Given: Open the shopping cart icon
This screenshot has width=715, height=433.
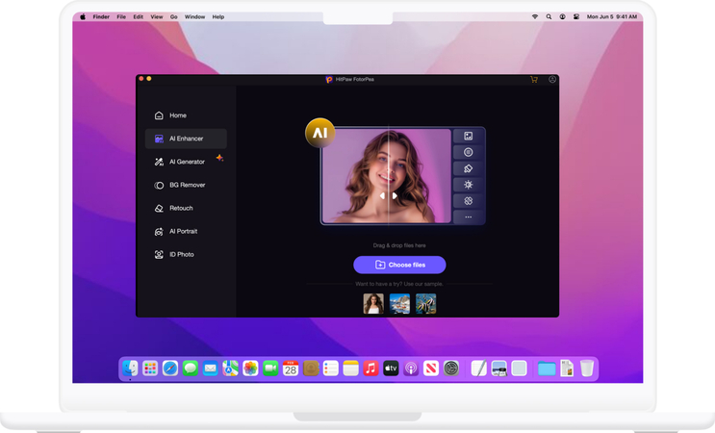Looking at the screenshot, I should coord(534,80).
